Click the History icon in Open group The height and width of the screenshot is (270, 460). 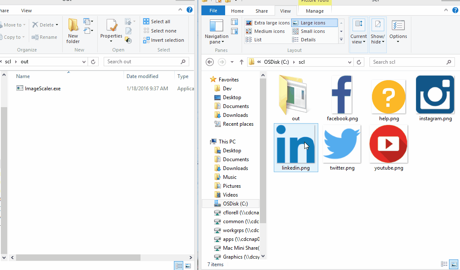click(129, 40)
